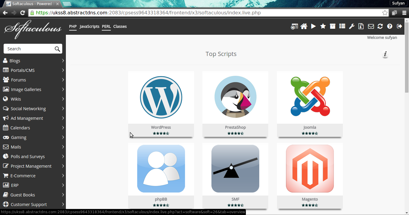Open the PERL scripts tab
Screen dimensions: 409x215
pos(106,26)
